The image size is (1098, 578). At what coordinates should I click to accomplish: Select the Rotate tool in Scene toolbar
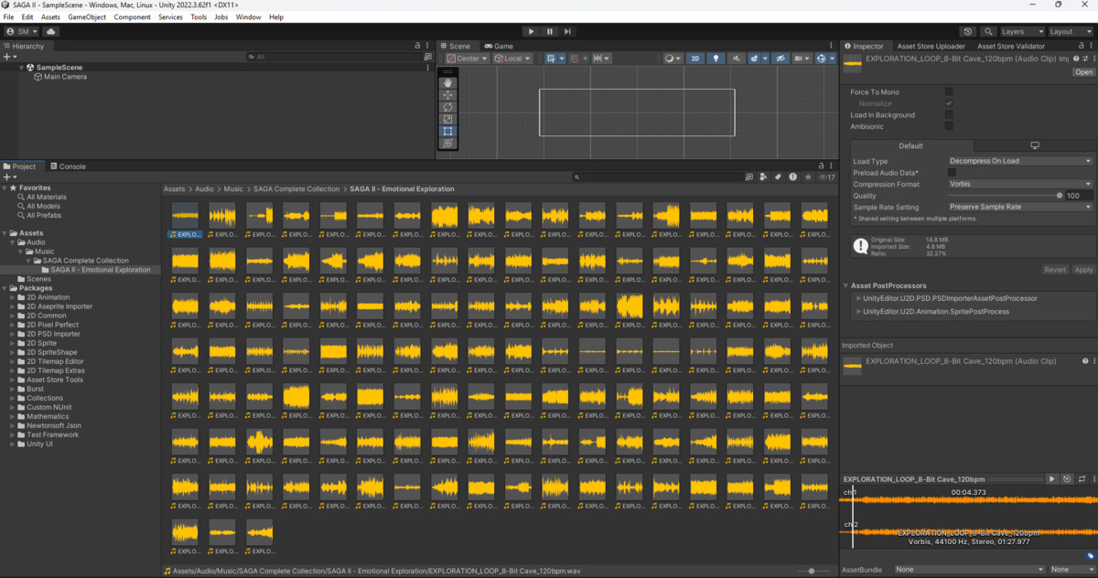point(448,107)
